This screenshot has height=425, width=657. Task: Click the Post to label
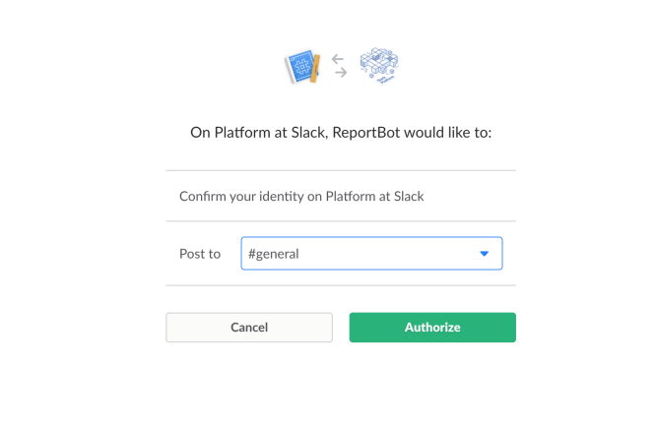click(200, 254)
